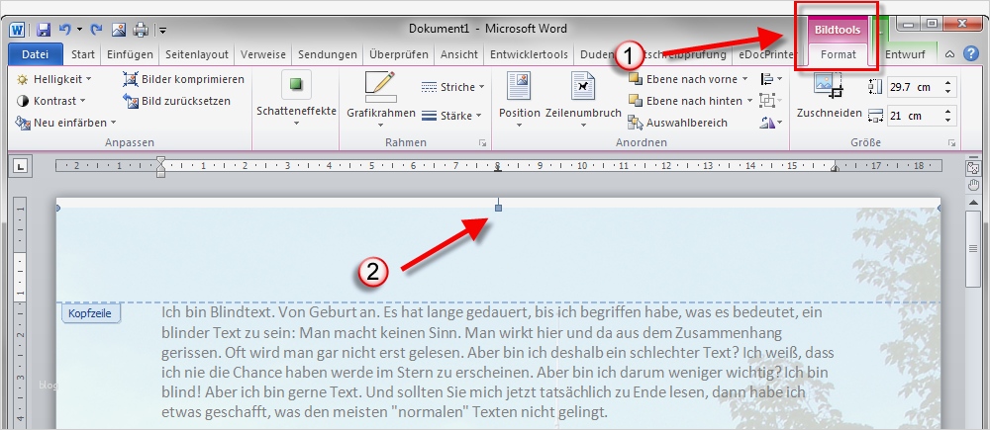The height and width of the screenshot is (430, 990).
Task: Open the Customize Quick Access Toolbar dropdown
Action: (162, 30)
